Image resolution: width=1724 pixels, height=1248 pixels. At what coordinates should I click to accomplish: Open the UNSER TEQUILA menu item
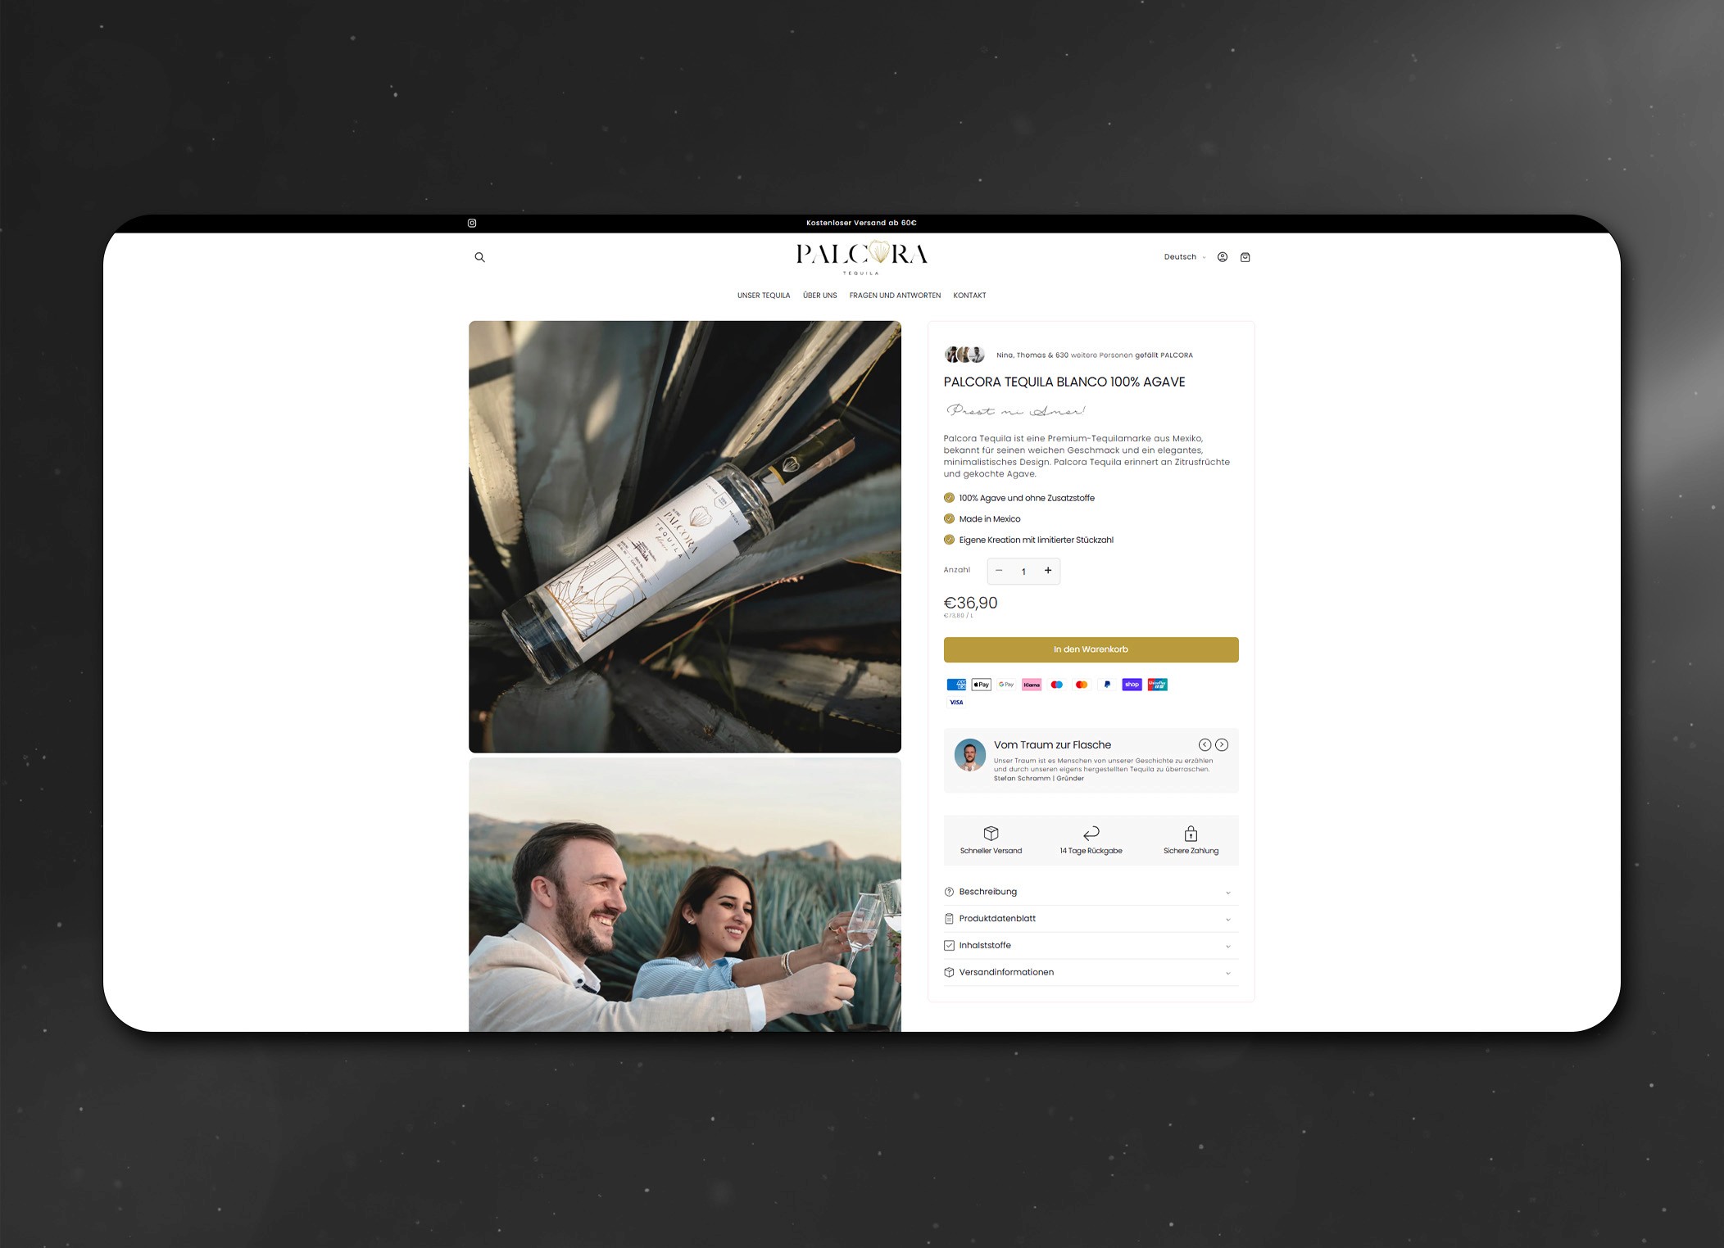pos(763,296)
